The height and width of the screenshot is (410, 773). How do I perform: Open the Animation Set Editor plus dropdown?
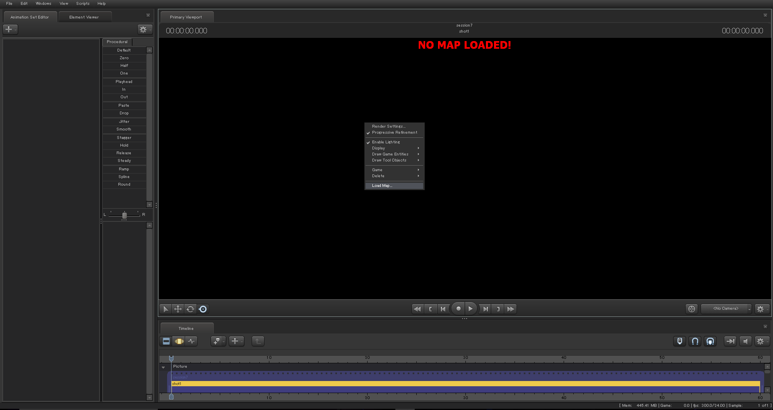(x=10, y=29)
